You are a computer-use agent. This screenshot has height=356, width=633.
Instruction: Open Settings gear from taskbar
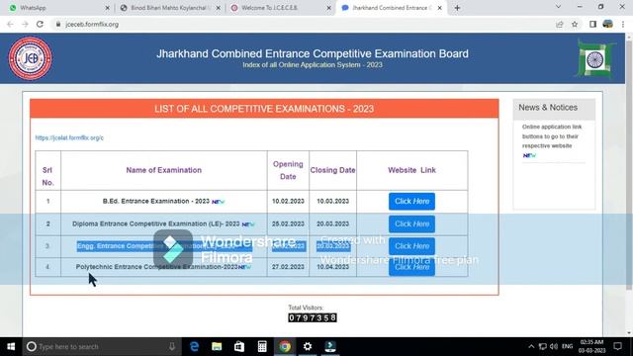(x=308, y=347)
